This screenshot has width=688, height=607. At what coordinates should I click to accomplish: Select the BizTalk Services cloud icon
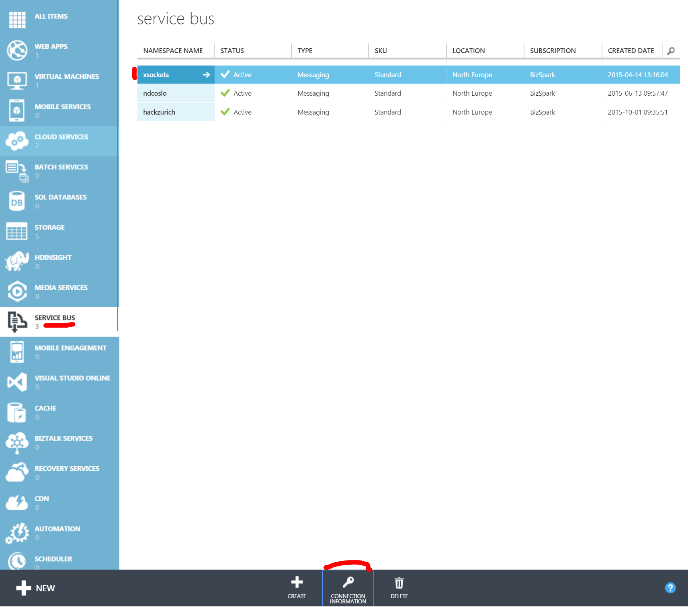point(17,443)
